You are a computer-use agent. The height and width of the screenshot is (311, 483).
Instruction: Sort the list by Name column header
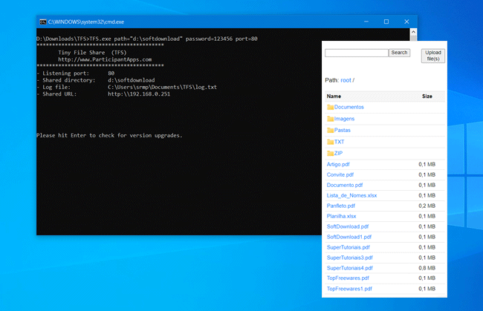coord(334,96)
